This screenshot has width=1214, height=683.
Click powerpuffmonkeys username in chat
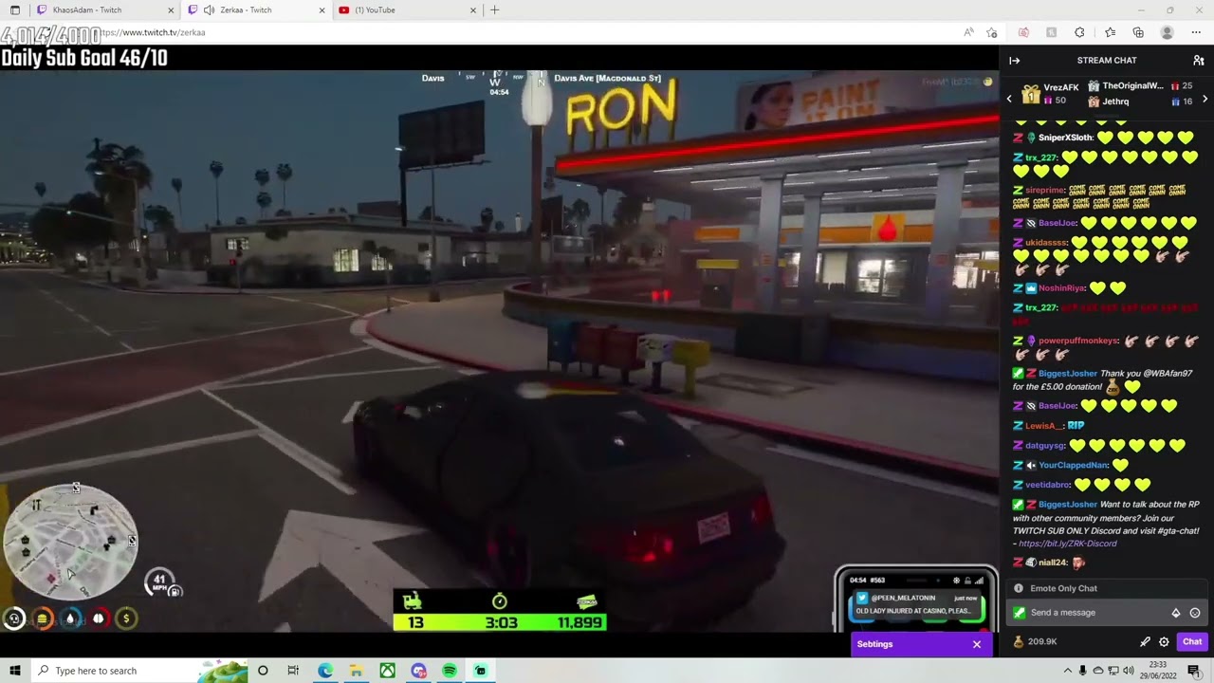[1078, 341]
